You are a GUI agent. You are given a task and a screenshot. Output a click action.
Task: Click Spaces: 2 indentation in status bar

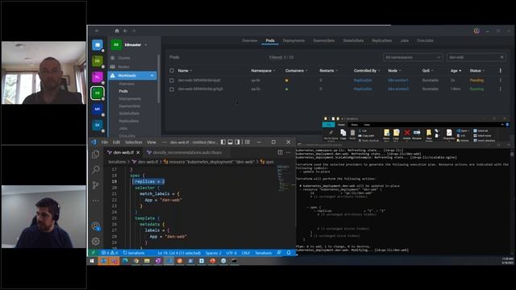point(213,253)
